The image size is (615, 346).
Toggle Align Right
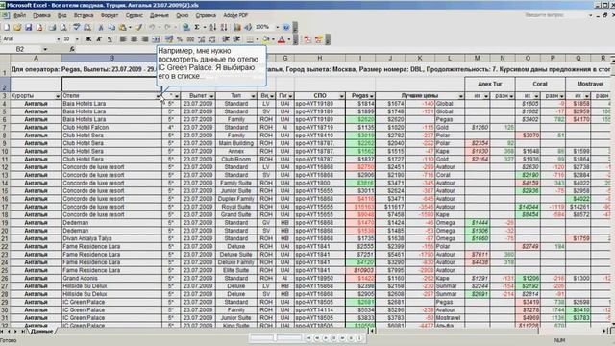[145, 39]
